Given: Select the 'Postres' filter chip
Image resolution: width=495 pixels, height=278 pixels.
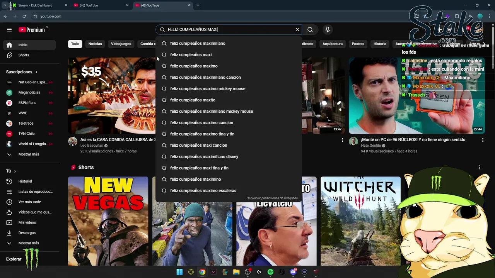Looking at the screenshot, I should [x=358, y=44].
